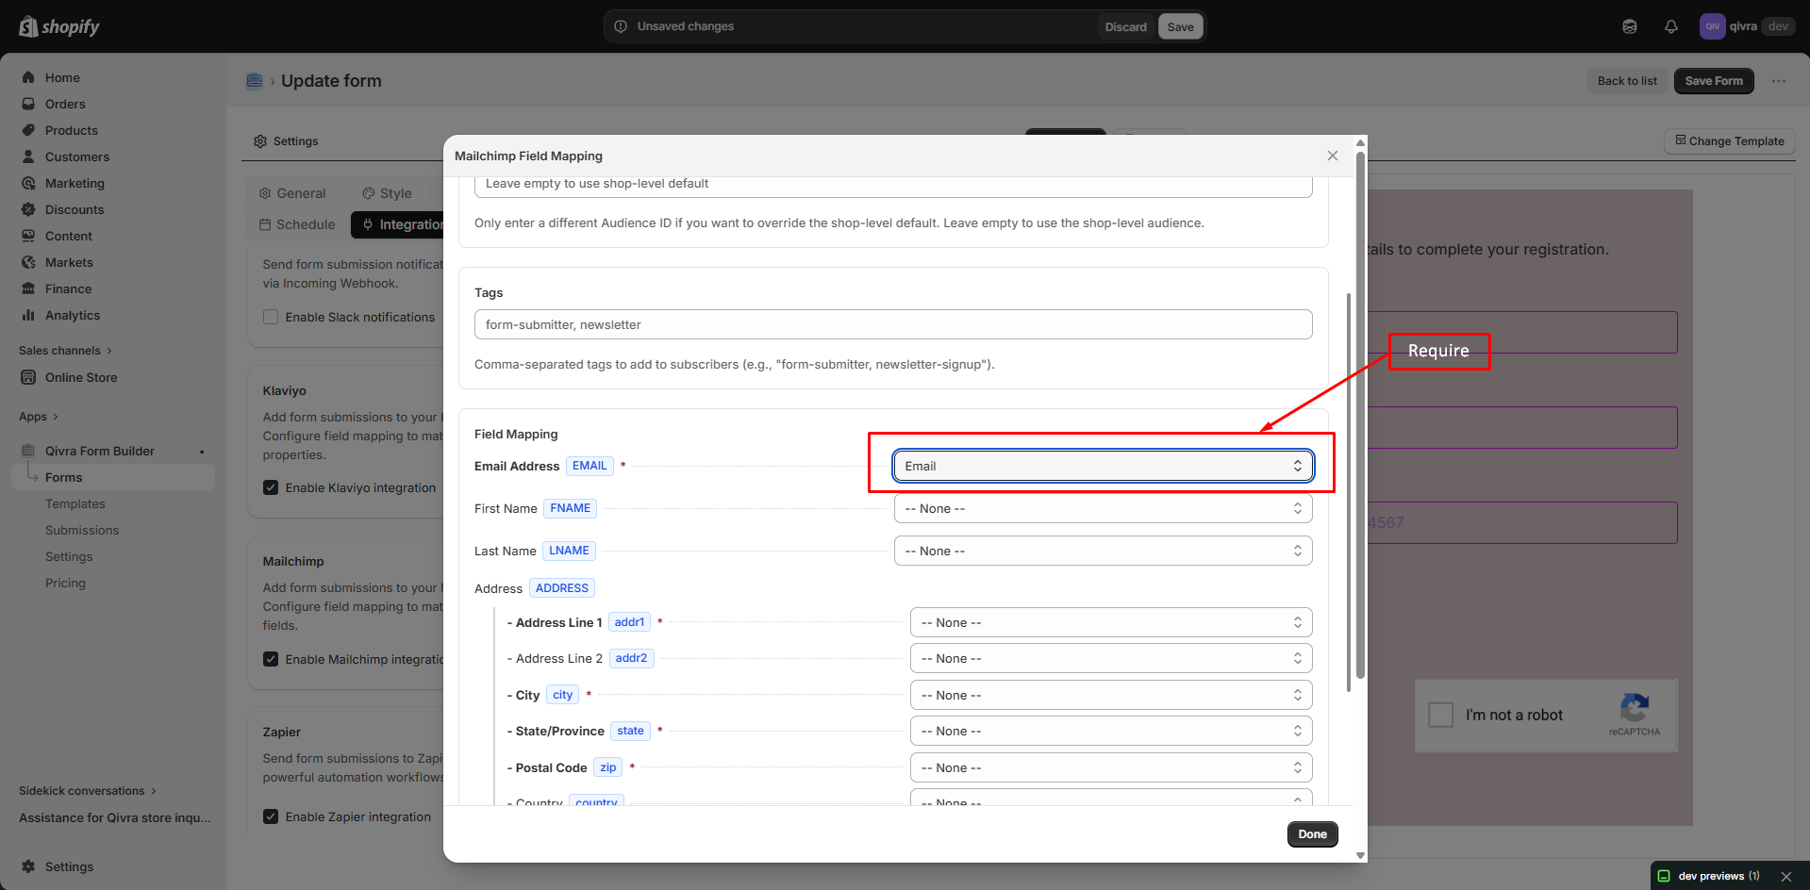Image resolution: width=1810 pixels, height=890 pixels.
Task: Check the I'm not a robot box
Action: coord(1440,715)
